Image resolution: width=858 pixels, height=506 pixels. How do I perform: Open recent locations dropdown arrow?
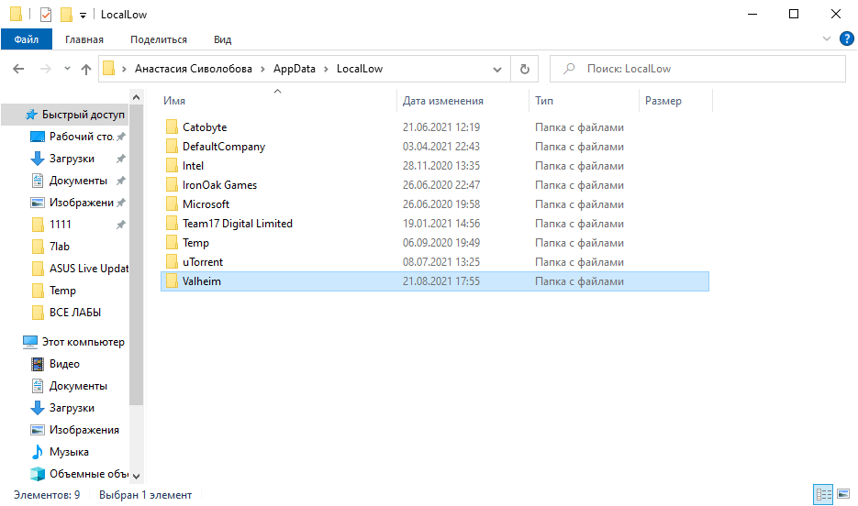click(67, 69)
